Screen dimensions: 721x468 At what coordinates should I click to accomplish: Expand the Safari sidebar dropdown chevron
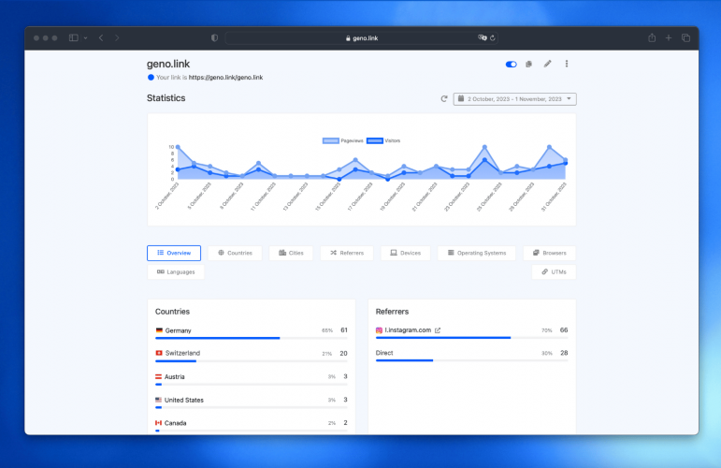(85, 38)
